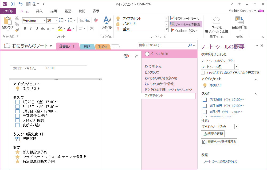Viewport: 267px width, 170px height.
Task: Click the 概要ページを作成する button
Action: (x=219, y=142)
